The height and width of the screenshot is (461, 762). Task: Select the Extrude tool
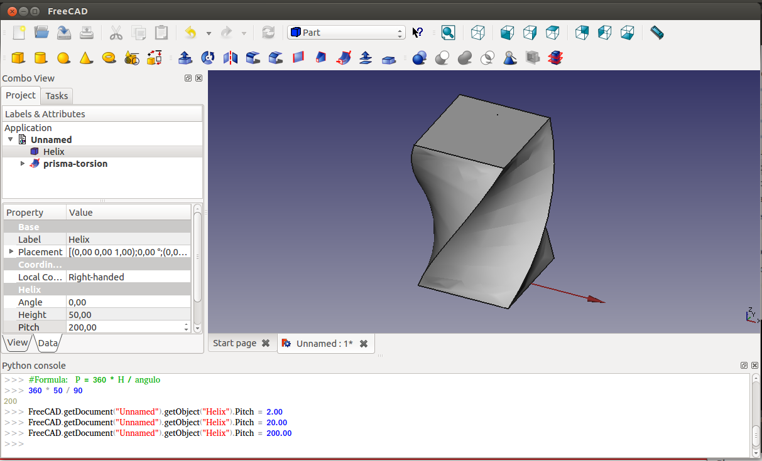coord(185,58)
